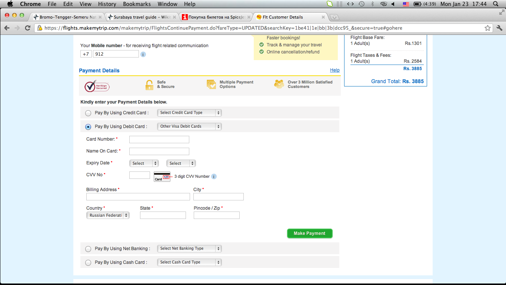Click the reload page icon

pyautogui.click(x=27, y=28)
